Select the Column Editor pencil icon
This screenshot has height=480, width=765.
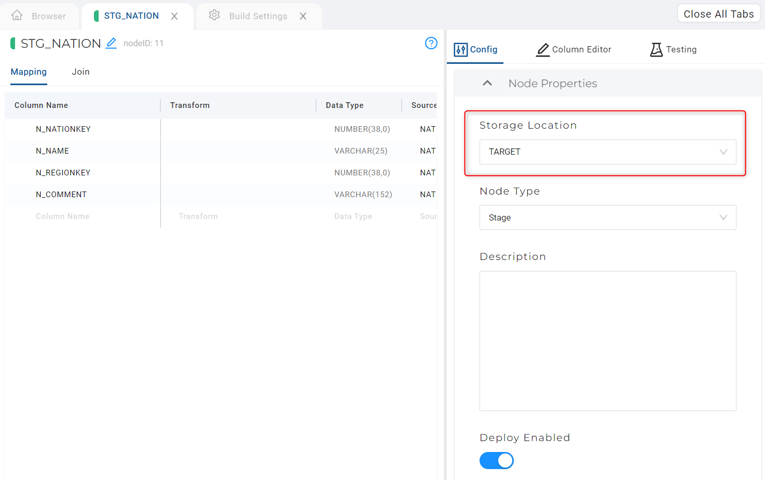(543, 49)
